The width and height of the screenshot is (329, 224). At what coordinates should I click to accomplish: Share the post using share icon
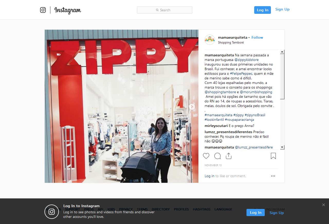[229, 156]
